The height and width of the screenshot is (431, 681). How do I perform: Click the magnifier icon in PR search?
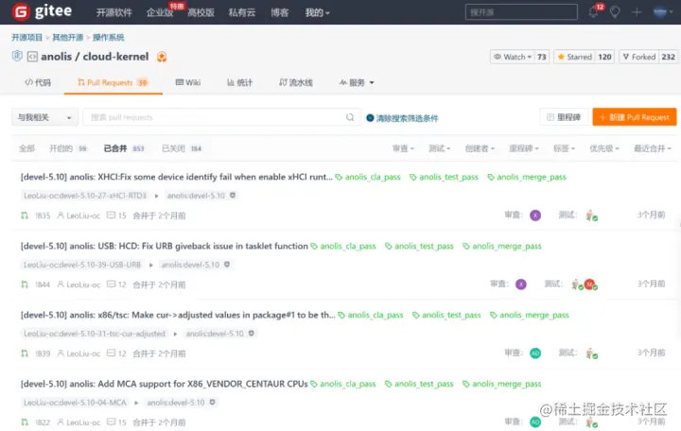(350, 117)
